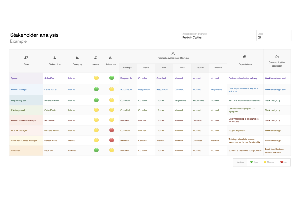Click the Interest column header icon
The image size is (301, 197).
[96, 58]
